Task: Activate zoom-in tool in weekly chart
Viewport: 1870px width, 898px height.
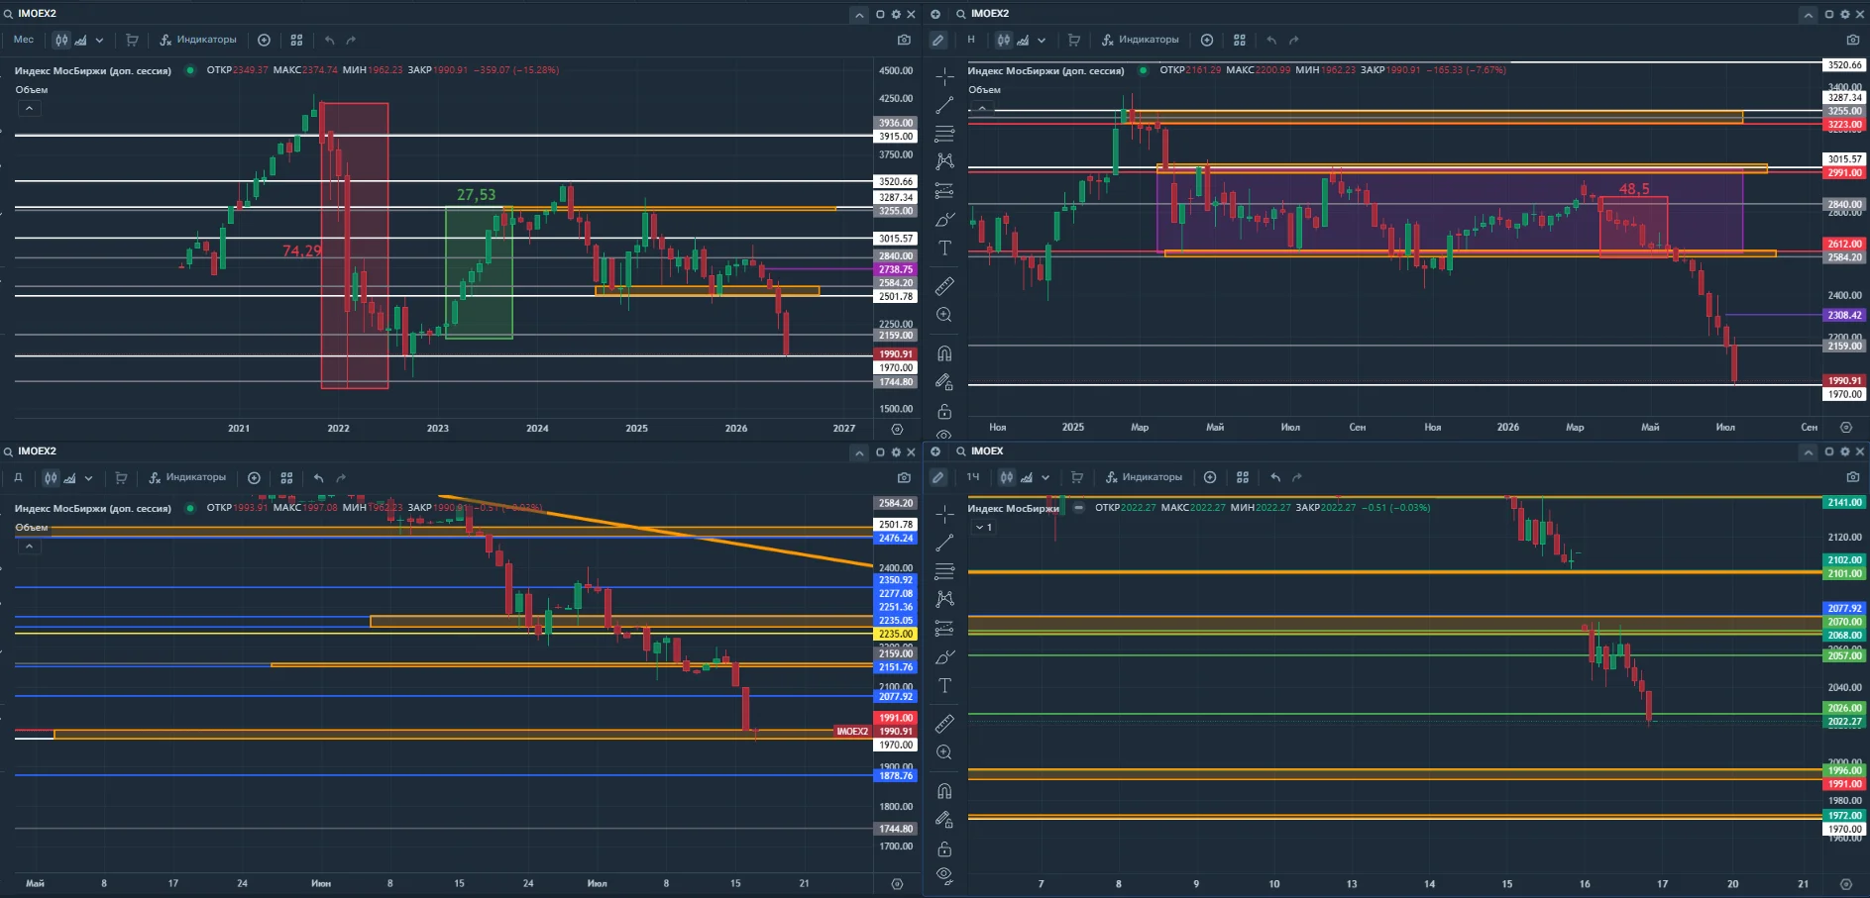Action: tap(944, 315)
